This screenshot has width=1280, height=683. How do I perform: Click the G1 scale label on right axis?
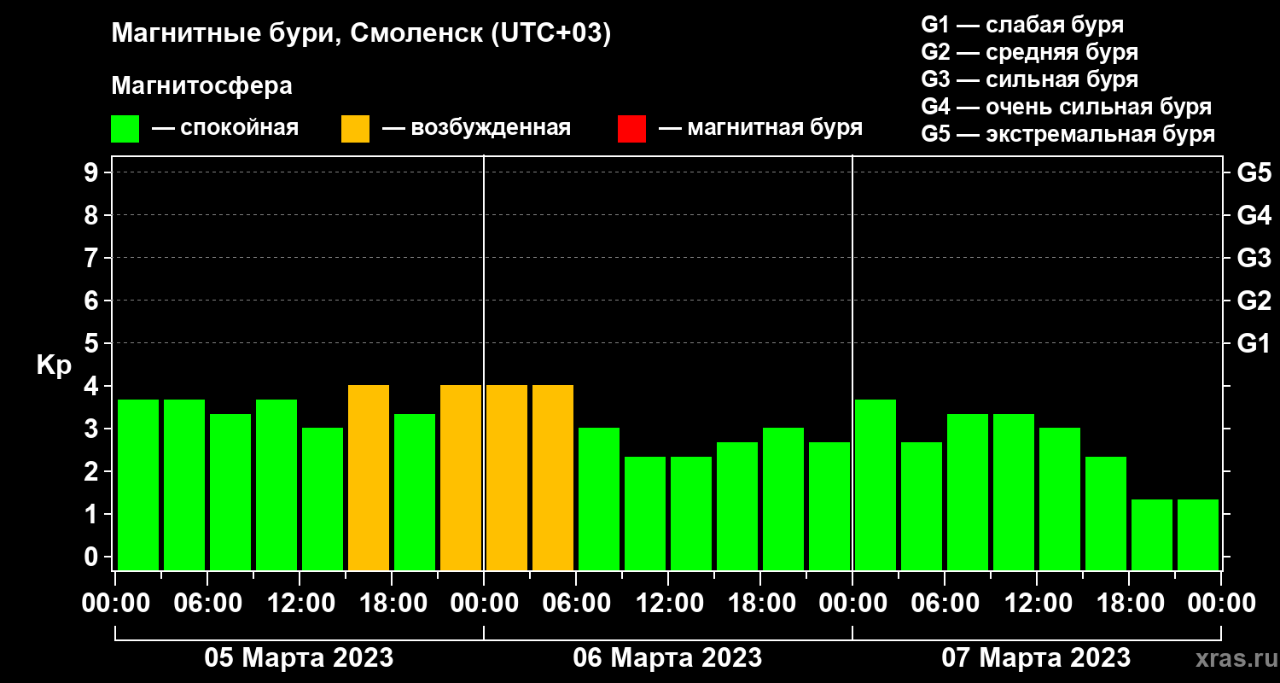coord(1254,343)
